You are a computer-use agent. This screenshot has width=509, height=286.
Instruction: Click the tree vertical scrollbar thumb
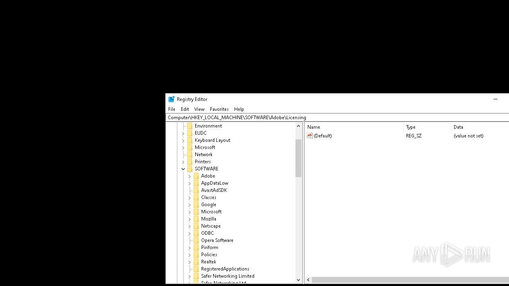299,158
